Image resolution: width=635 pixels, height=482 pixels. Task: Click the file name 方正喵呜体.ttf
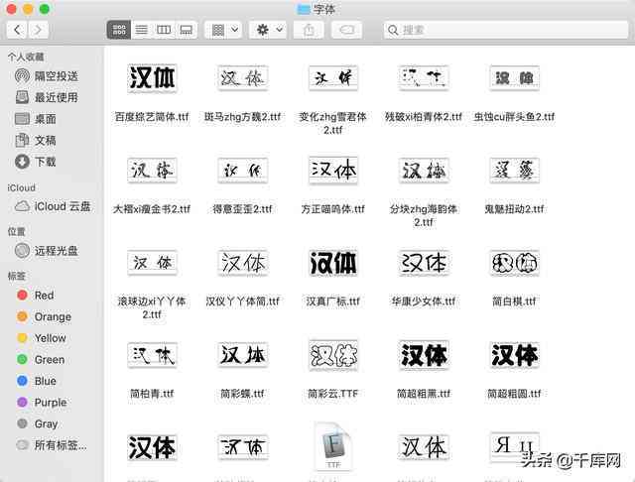333,209
